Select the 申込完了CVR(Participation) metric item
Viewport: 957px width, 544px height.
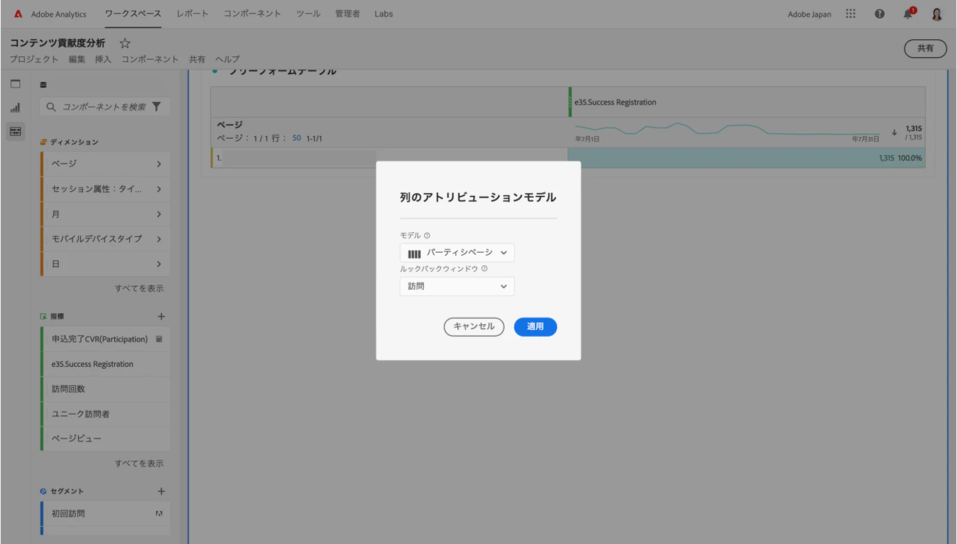[x=105, y=339]
